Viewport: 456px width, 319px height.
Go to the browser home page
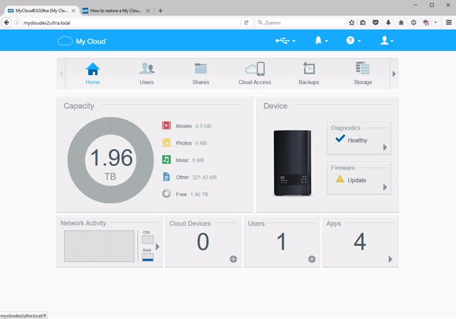pyautogui.click(x=401, y=22)
